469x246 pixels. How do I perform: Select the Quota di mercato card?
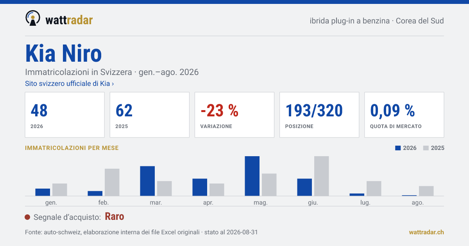[404, 115]
